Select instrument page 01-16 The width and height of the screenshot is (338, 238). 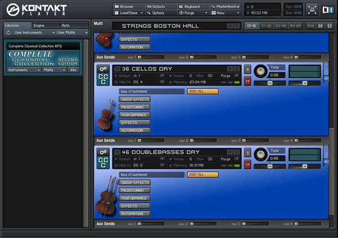252,26
